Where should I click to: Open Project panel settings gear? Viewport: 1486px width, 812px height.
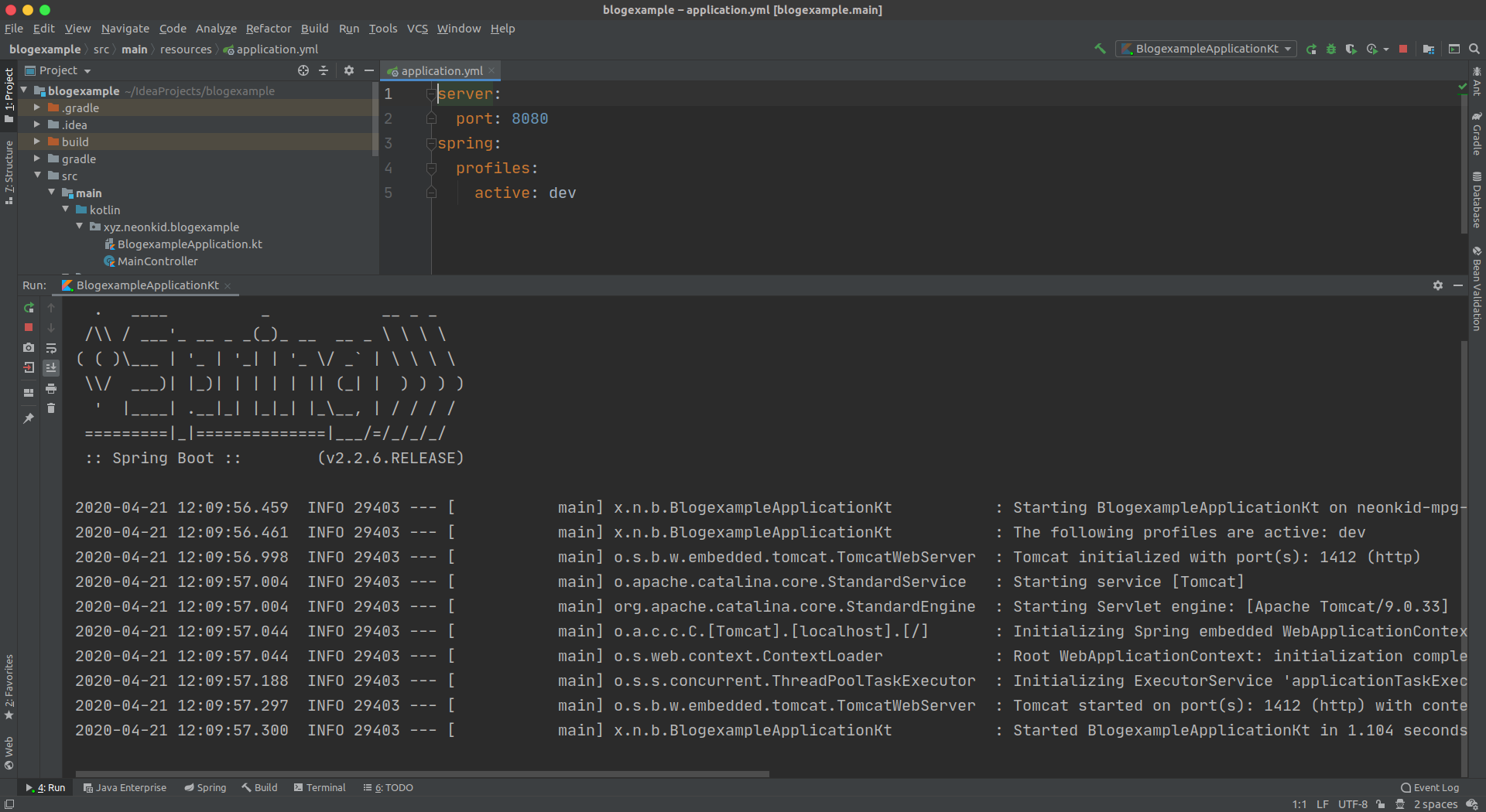tap(349, 70)
